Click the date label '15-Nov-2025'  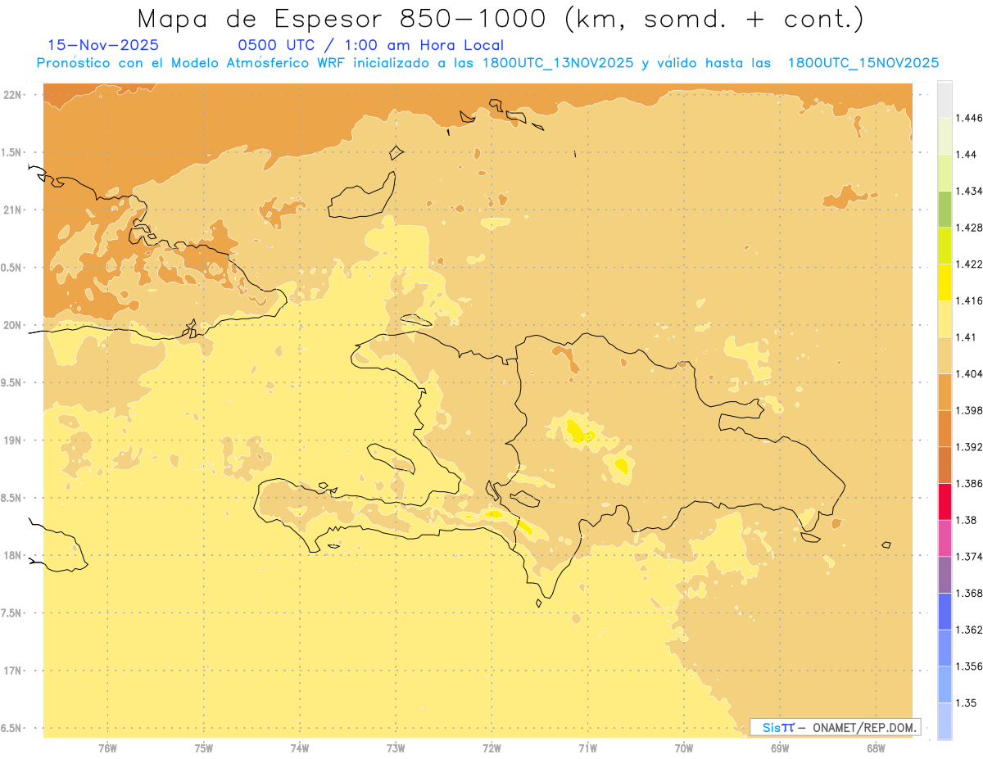103,46
